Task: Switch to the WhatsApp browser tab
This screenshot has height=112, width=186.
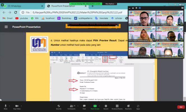Action: tap(22, 6)
